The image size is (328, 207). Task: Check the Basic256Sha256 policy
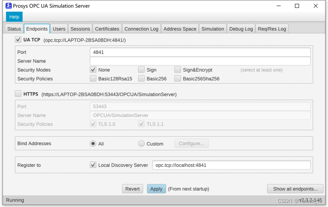(177, 79)
